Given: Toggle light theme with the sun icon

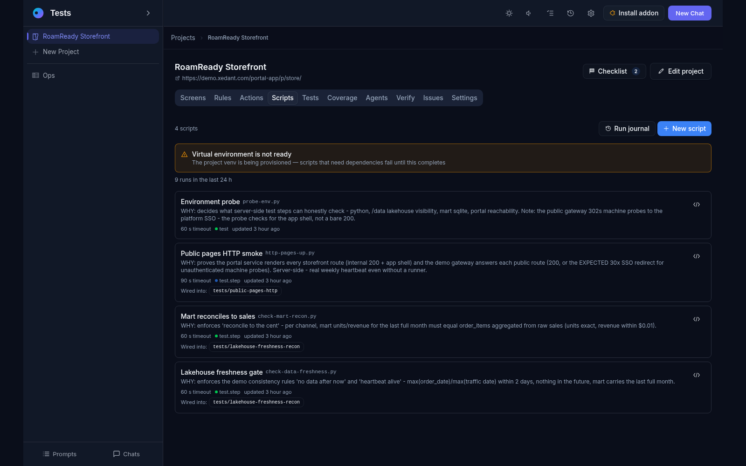Looking at the screenshot, I should point(509,13).
